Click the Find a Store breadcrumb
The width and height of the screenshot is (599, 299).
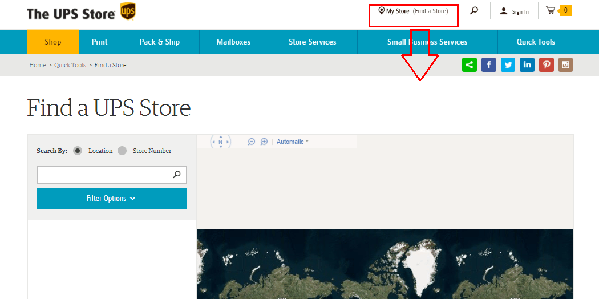[111, 65]
